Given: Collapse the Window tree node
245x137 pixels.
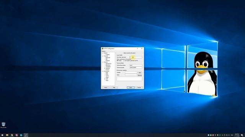Looking at the screenshot, I should point(103,62).
